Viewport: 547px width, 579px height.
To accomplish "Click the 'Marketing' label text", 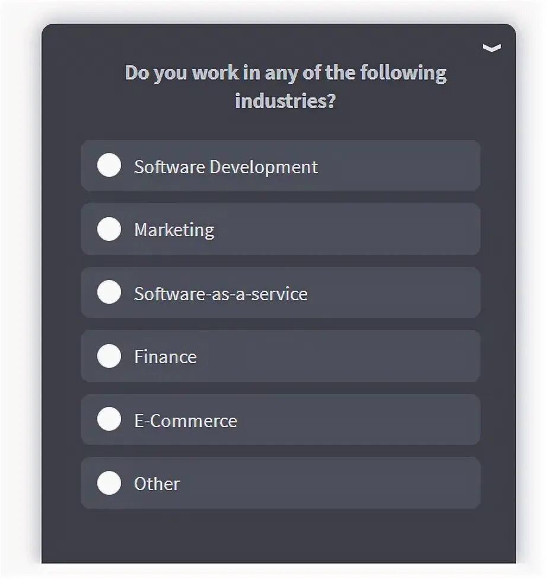I will click(x=174, y=230).
